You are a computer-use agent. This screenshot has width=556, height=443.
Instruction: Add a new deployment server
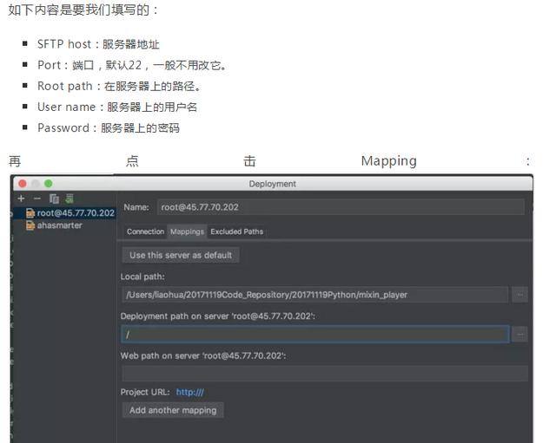[21, 199]
